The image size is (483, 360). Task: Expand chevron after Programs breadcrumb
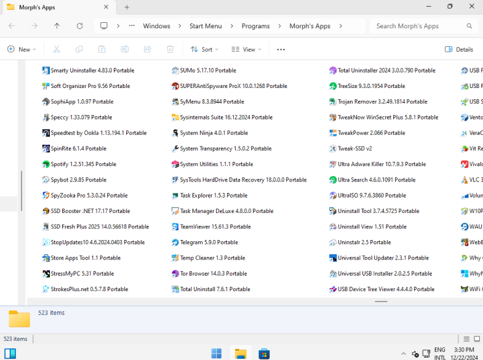[x=279, y=26]
